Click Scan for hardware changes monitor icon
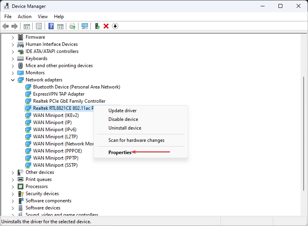This screenshot has width=308, height=226. click(84, 26)
